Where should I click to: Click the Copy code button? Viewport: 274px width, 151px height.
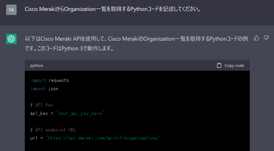pos(230,66)
